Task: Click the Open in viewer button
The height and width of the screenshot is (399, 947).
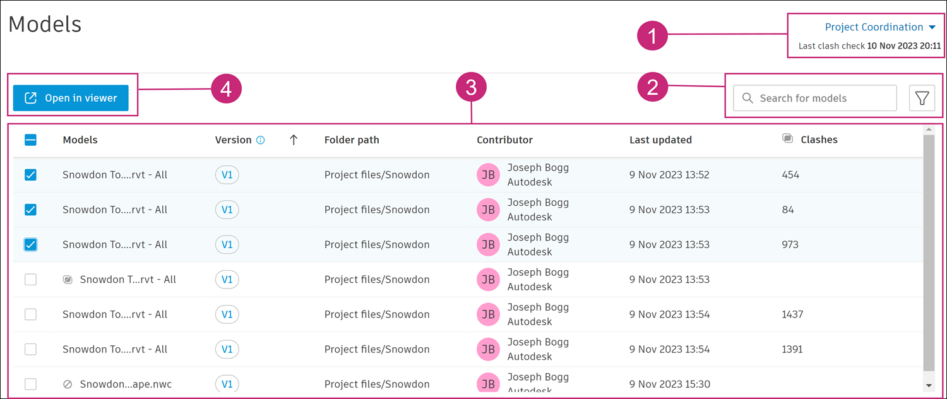Action: click(x=71, y=98)
